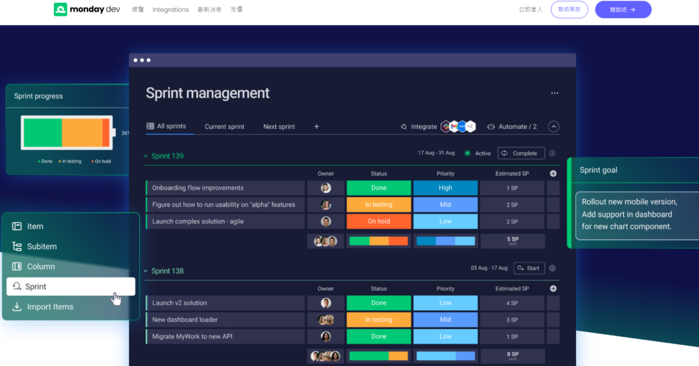
Task: Click the settings gear for Sprint 139
Action: 552,153
